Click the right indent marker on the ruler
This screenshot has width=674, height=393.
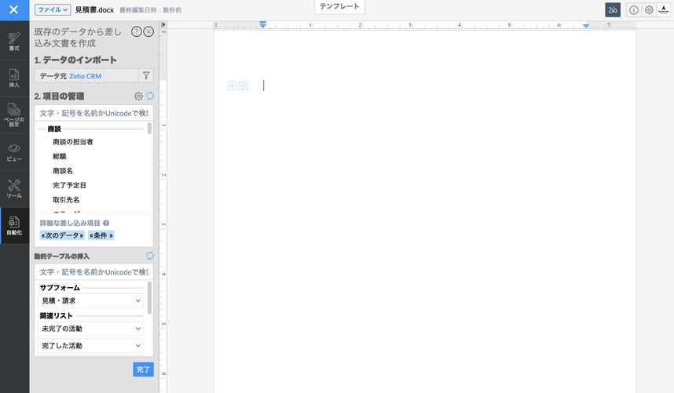tap(586, 26)
